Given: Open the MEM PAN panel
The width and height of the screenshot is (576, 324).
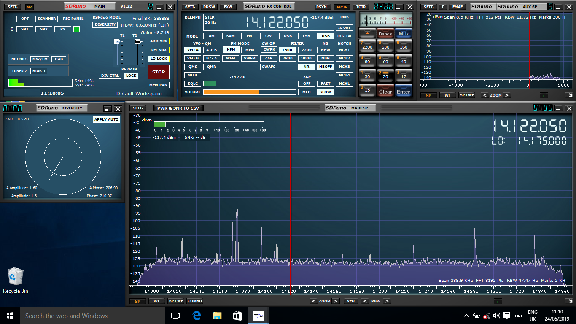Looking at the screenshot, I should pyautogui.click(x=159, y=85).
